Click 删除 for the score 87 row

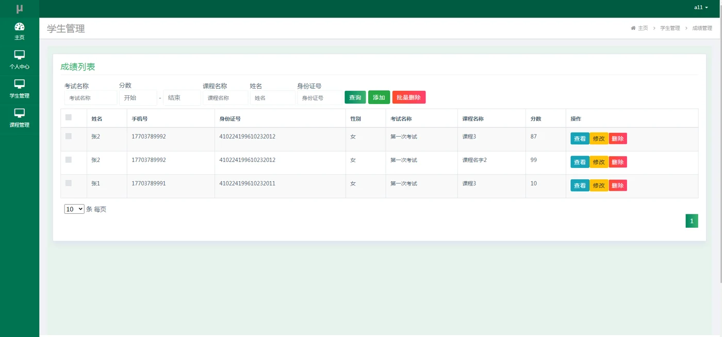pos(618,139)
